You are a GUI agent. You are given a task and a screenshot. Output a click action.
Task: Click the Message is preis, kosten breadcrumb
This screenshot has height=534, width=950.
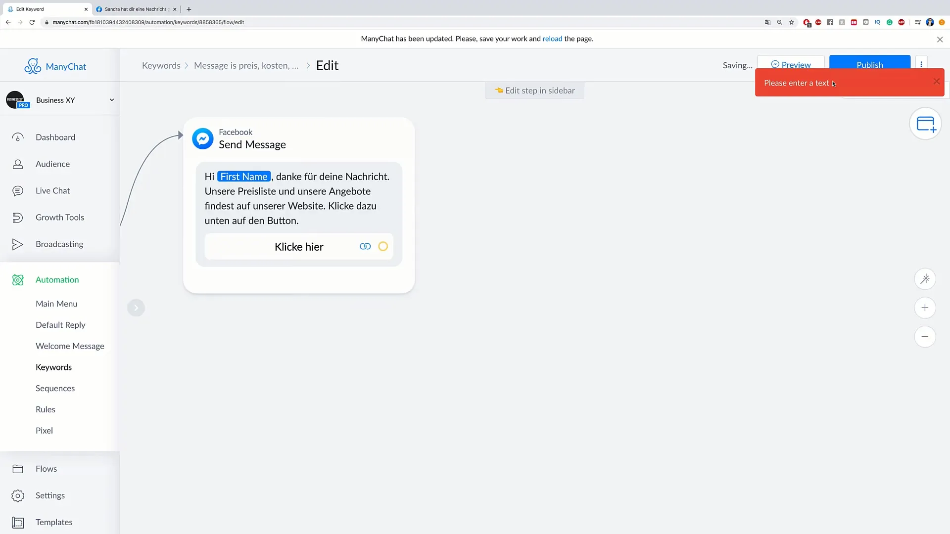(246, 65)
